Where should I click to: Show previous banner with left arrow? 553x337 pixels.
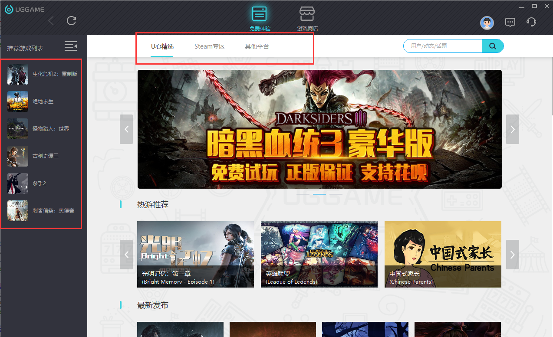[x=126, y=129]
